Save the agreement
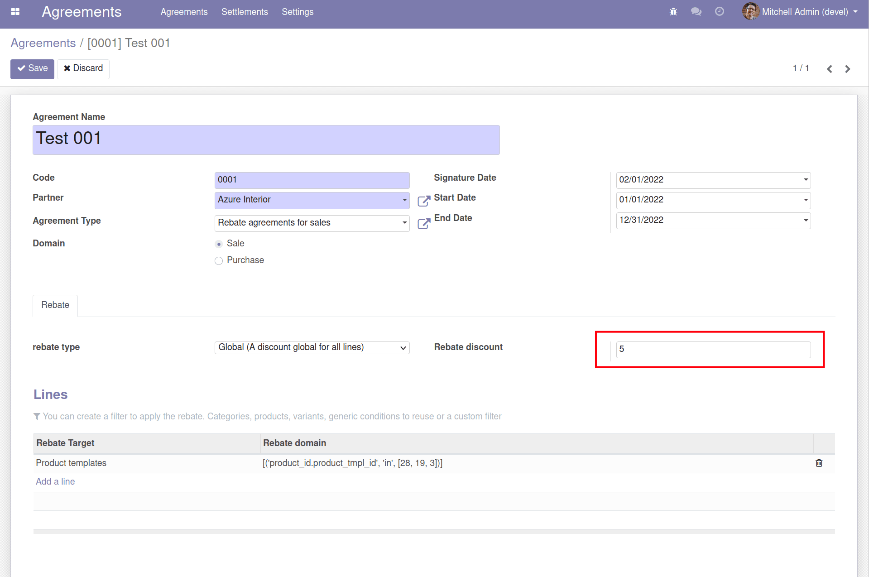Image resolution: width=869 pixels, height=577 pixels. 33,69
